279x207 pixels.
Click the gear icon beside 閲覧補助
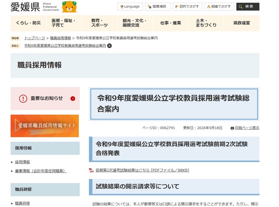pyautogui.click(x=150, y=7)
